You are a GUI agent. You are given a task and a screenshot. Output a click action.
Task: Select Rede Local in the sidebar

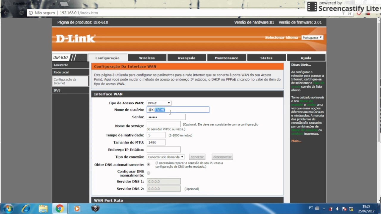click(x=70, y=72)
